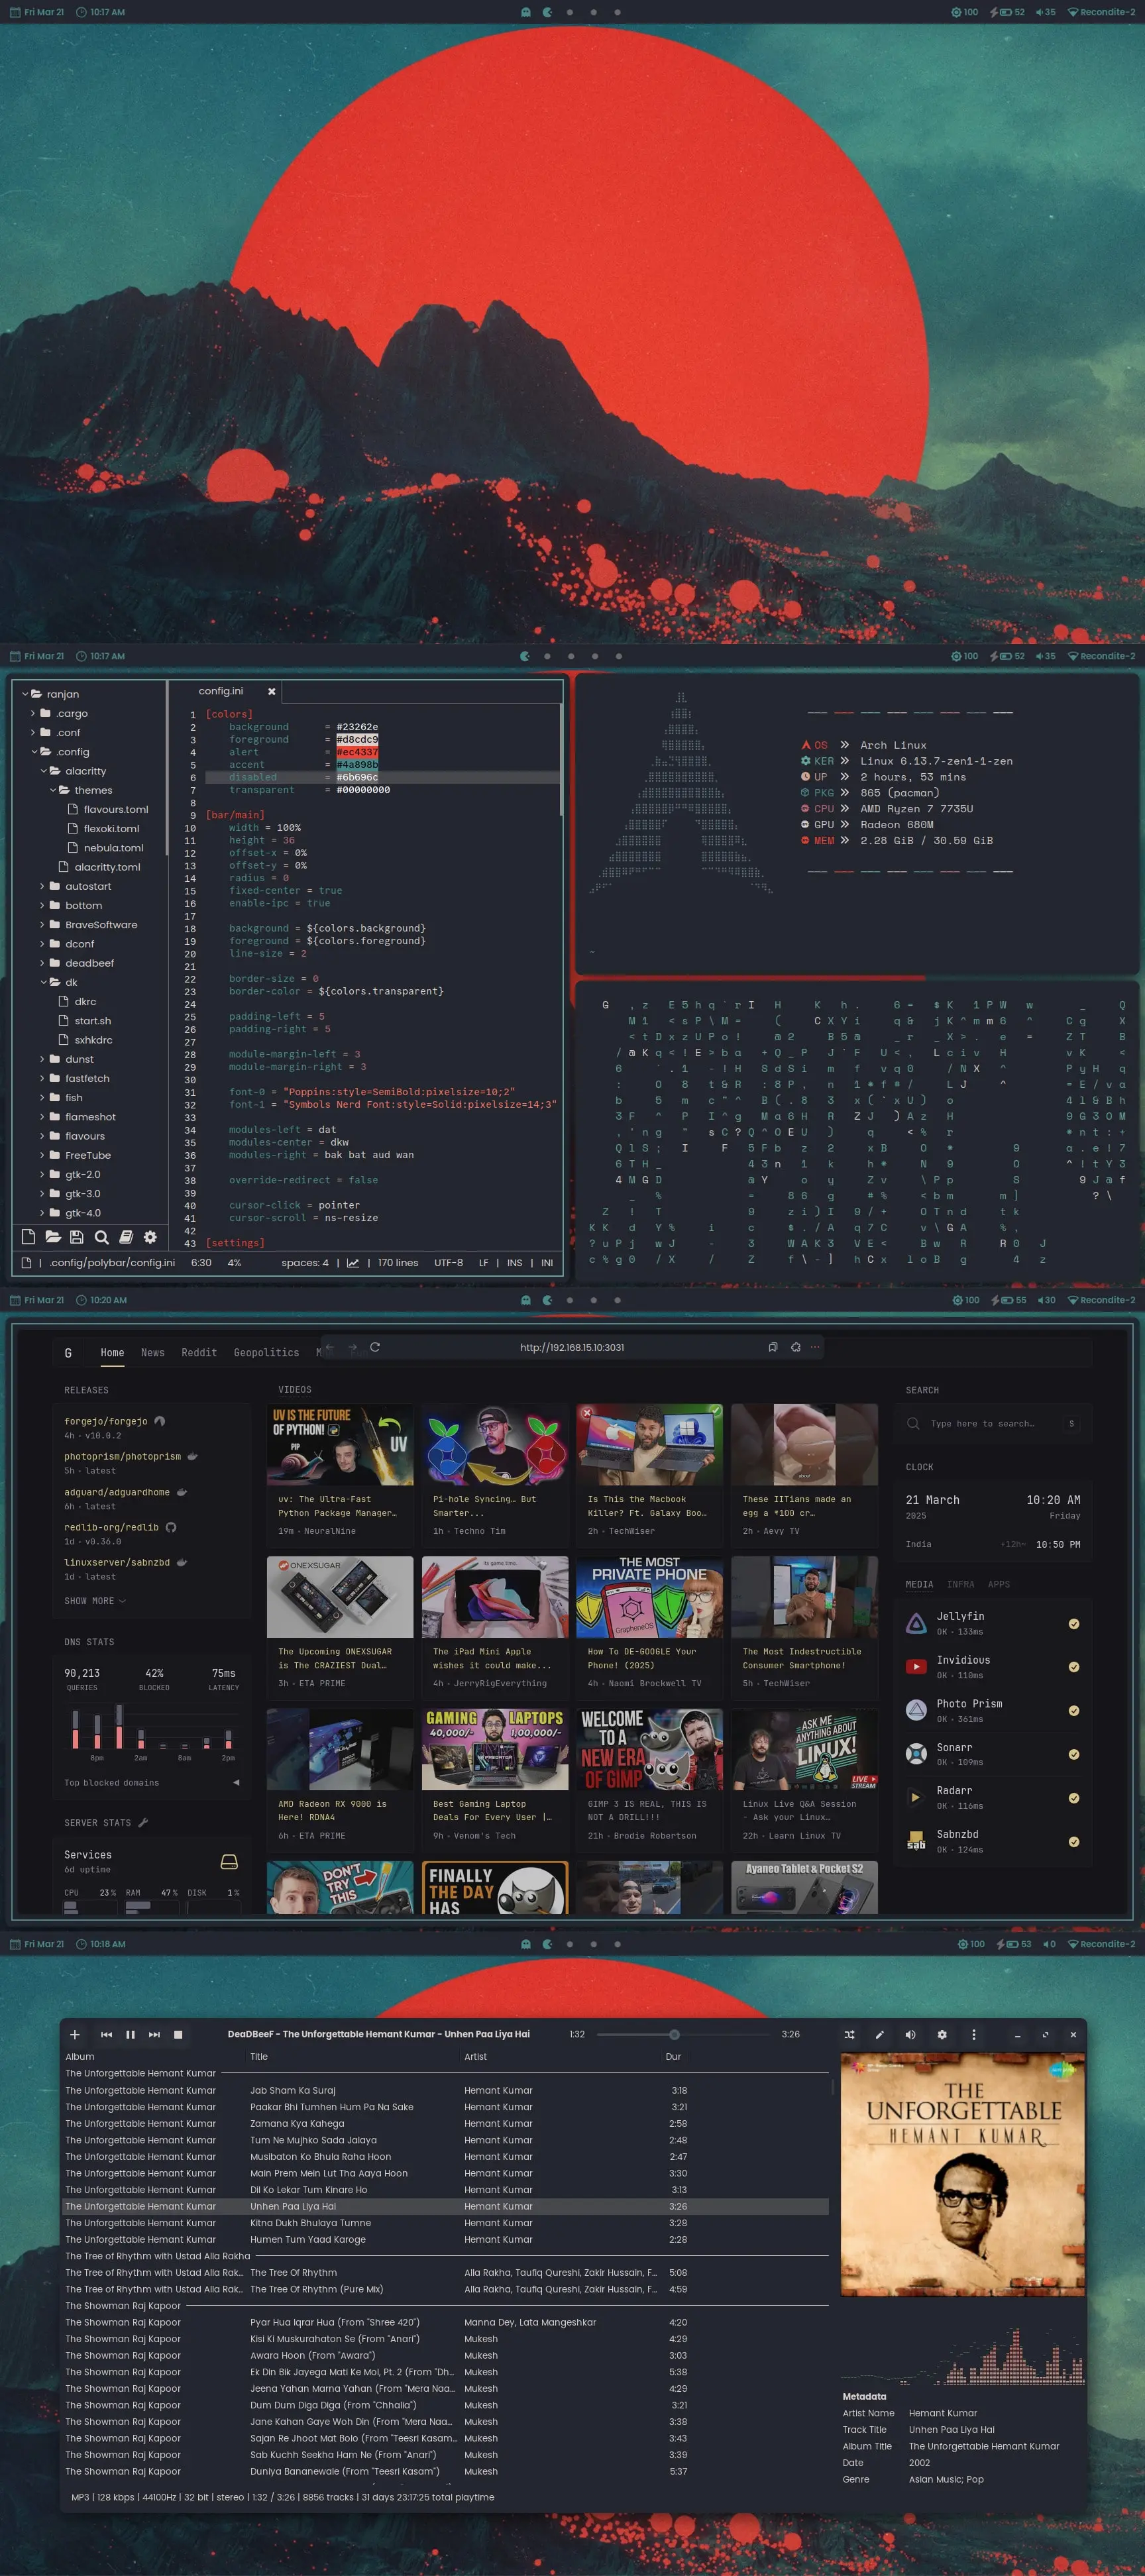This screenshot has height=2576, width=1145.
Task: Select the INFRA tab in services panel
Action: (x=961, y=1584)
